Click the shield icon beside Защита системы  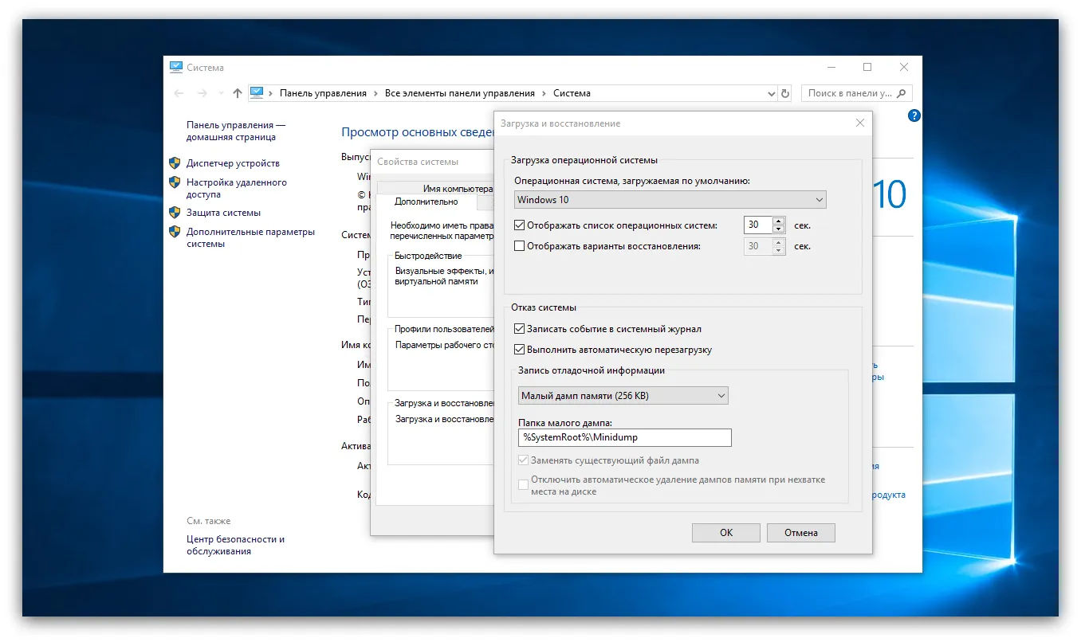click(175, 213)
